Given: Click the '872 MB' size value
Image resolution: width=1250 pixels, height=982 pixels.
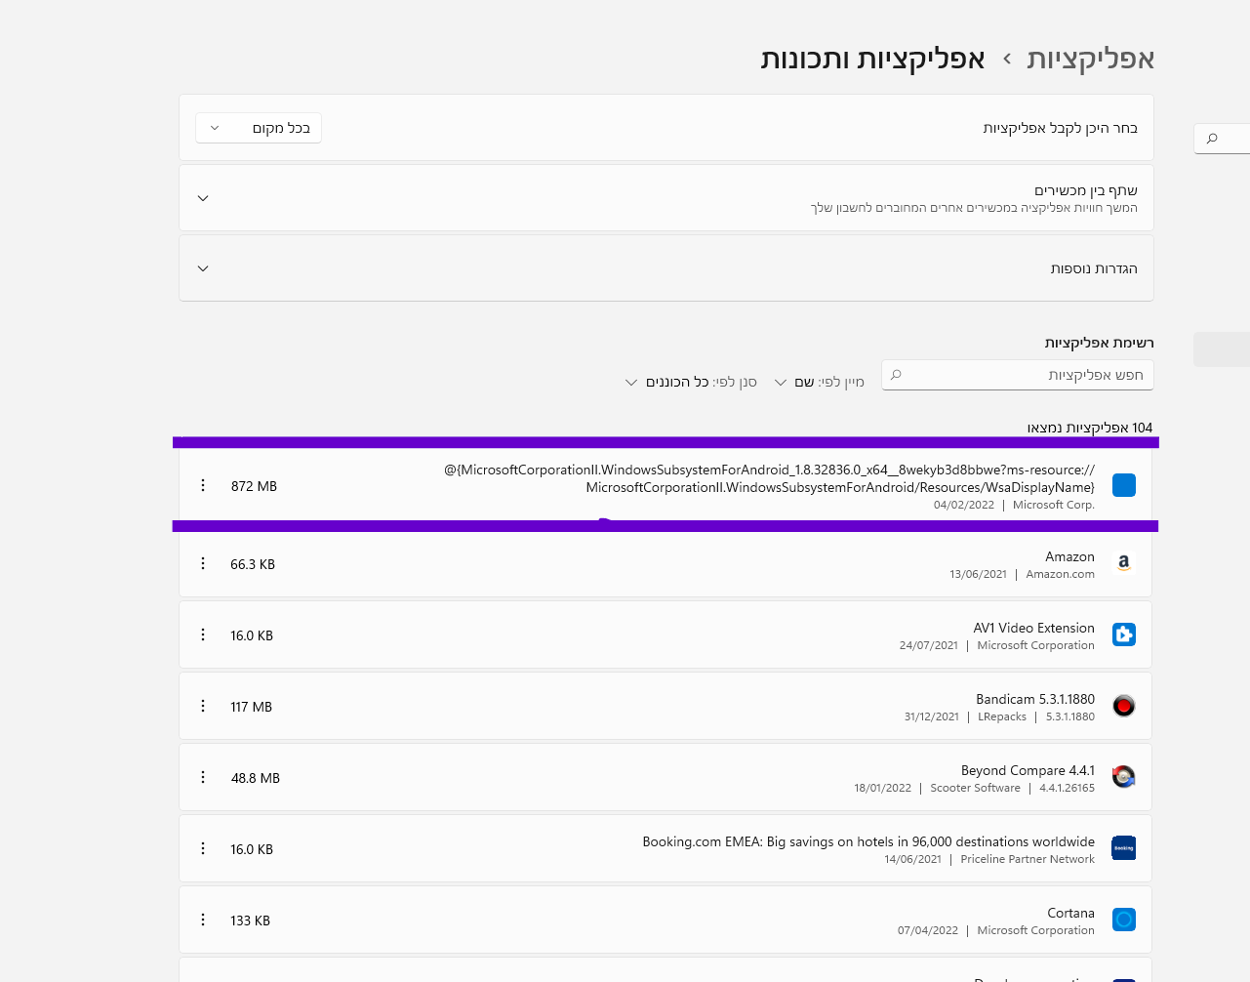Looking at the screenshot, I should pyautogui.click(x=254, y=486).
